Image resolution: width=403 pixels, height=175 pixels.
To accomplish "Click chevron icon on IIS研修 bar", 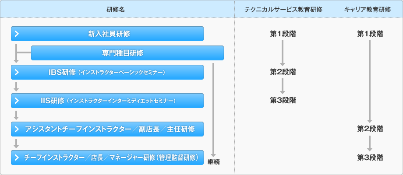I will pyautogui.click(x=17, y=101).
